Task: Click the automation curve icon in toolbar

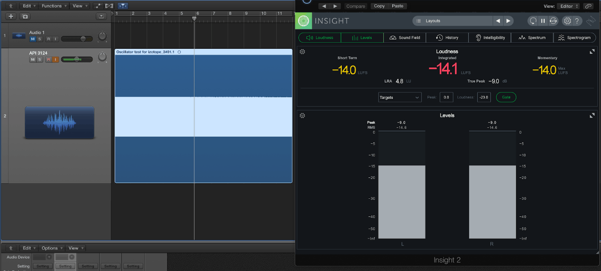Action: [98, 6]
